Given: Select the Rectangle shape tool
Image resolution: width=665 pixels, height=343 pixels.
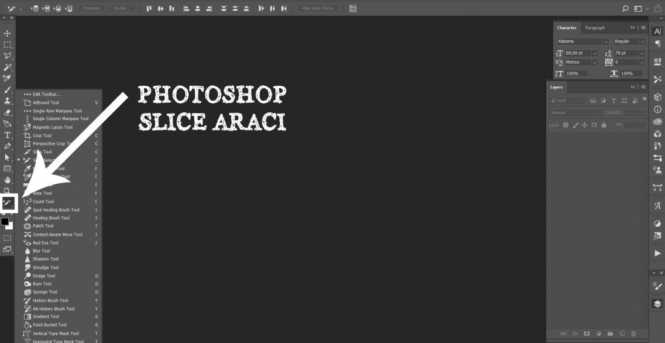Looking at the screenshot, I should 7,168.
